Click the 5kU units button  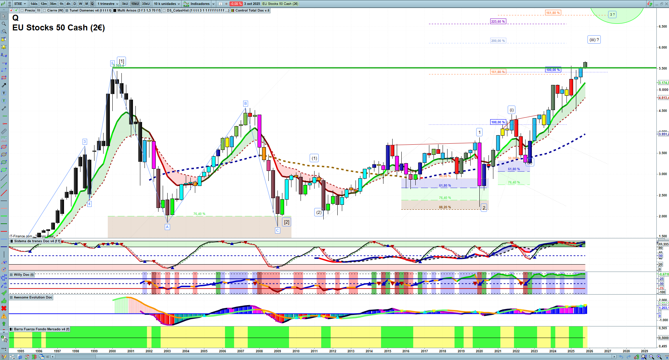[x=125, y=4]
